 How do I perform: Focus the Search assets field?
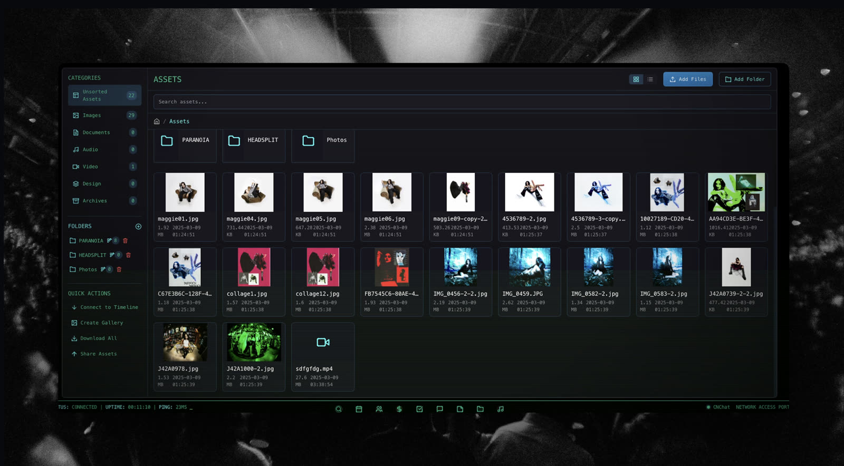click(x=462, y=102)
